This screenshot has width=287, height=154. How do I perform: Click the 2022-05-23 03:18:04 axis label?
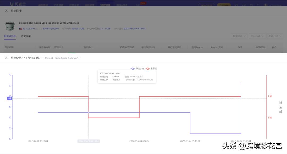click(x=88, y=141)
